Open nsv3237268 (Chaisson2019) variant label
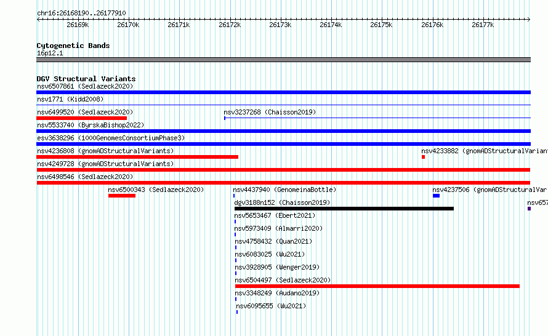 (270, 112)
